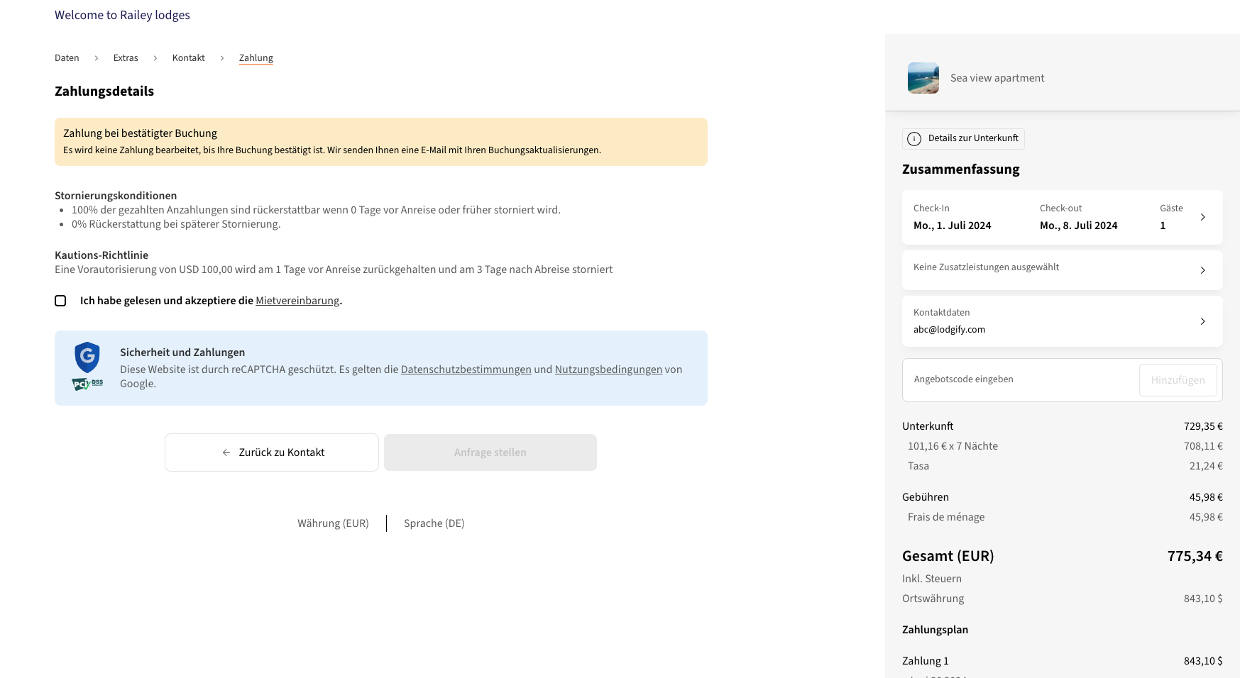Click the 775,34 € total amount
The height and width of the screenshot is (678, 1240).
click(x=1195, y=556)
